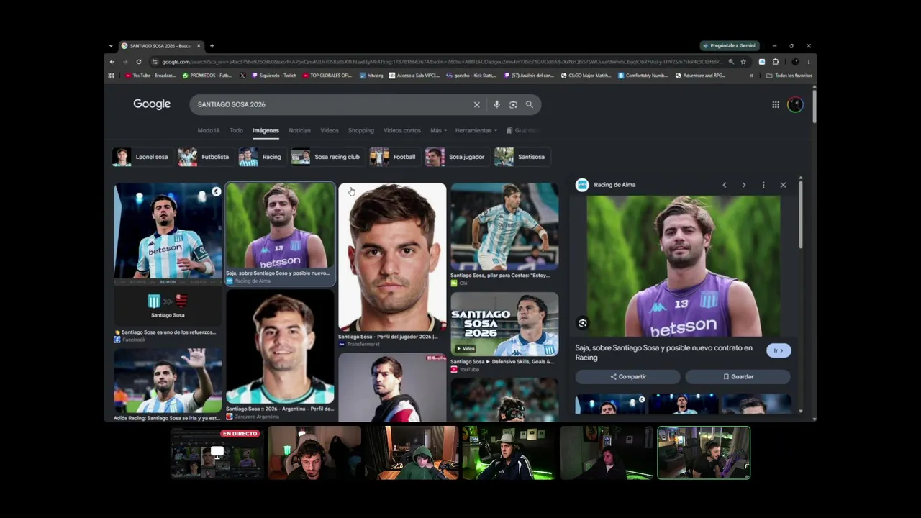Open the Facebook 'uno de los refuerzos' image result

click(x=168, y=255)
